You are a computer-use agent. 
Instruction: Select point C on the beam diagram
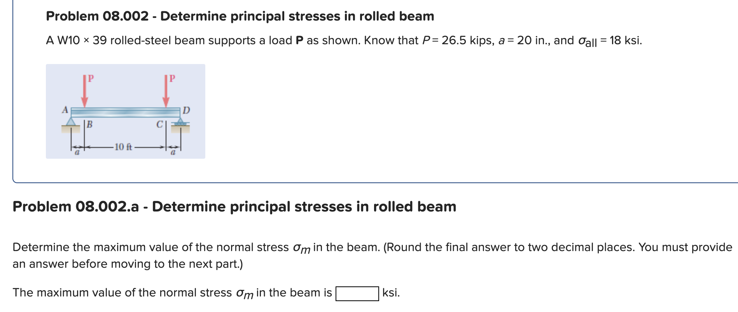(x=159, y=124)
